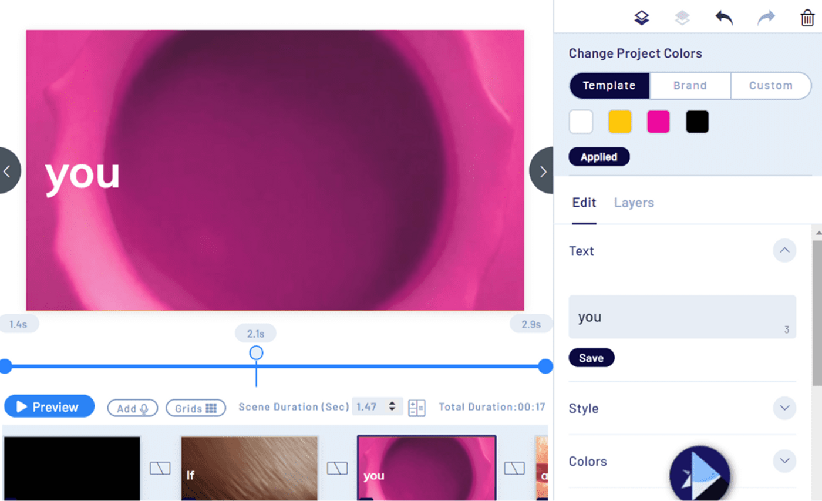
Task: Select the Template color mode
Action: click(x=609, y=86)
